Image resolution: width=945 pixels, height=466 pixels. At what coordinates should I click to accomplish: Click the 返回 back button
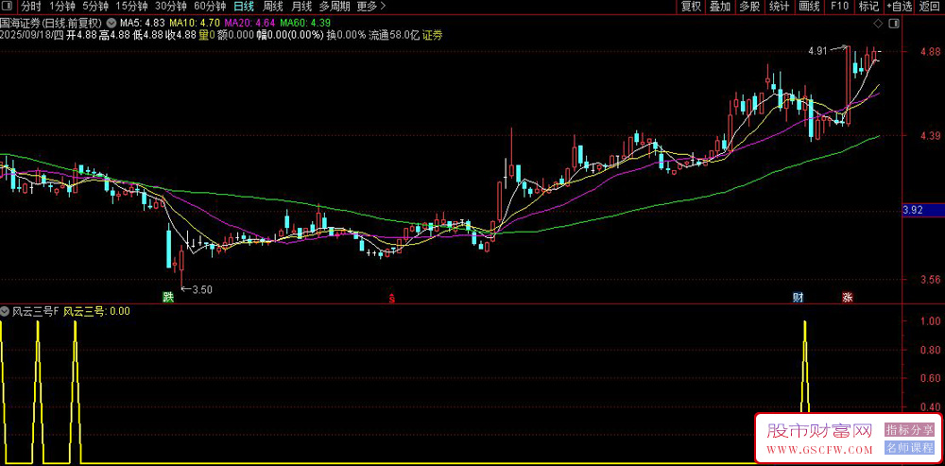click(x=930, y=7)
